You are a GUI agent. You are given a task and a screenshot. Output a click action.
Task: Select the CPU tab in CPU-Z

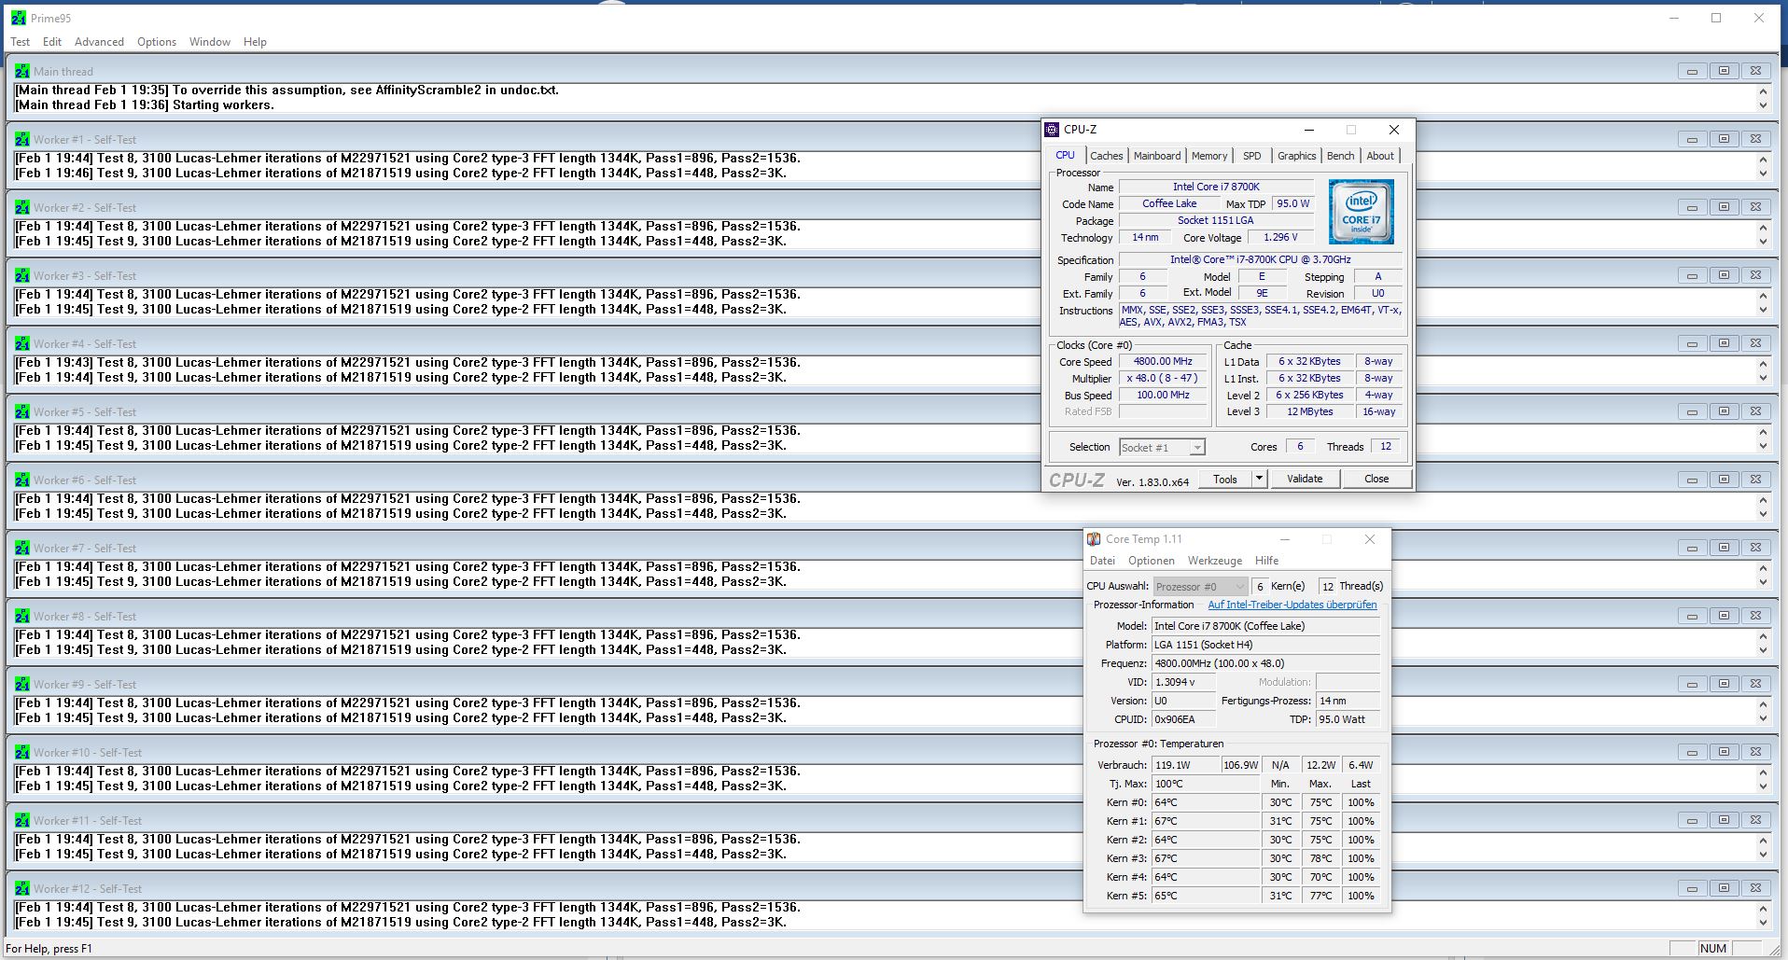tap(1065, 155)
